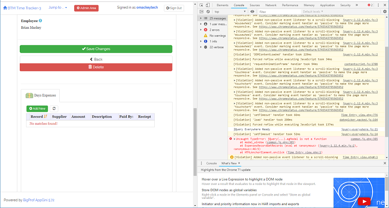Screen dimensions: 389x208
Task: Click the DevTools error count badge
Action: tap(370, 5)
